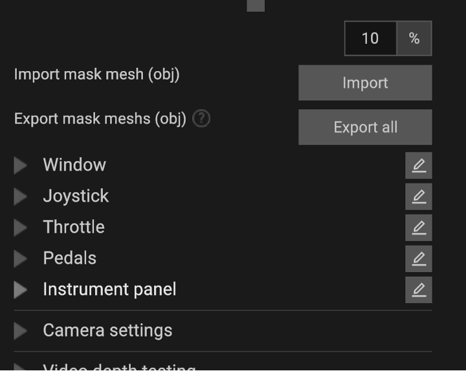
Task: Expand the Instrument panel disclosure triangle
Action: pos(21,290)
